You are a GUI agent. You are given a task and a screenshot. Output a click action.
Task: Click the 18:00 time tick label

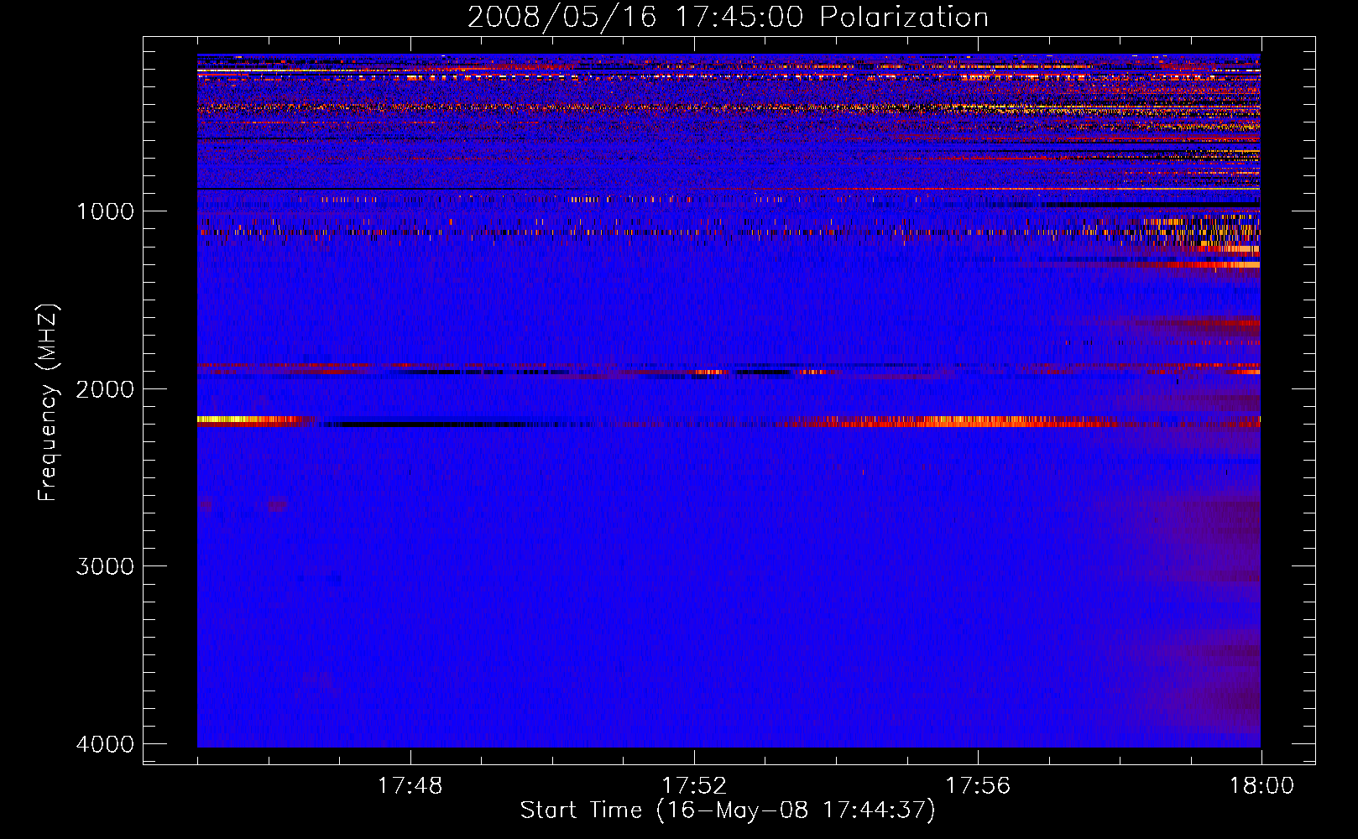click(1261, 786)
